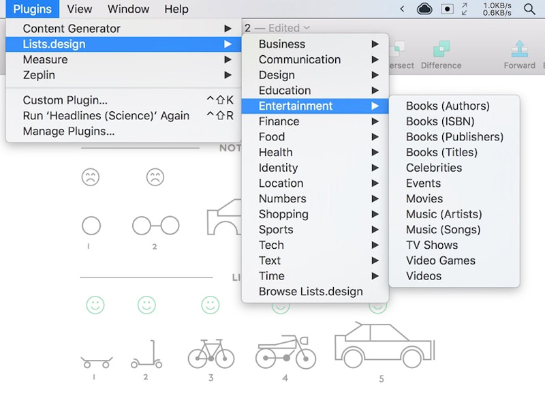Expand the Measure submenu
Viewport: 545px width, 409px height.
click(123, 59)
